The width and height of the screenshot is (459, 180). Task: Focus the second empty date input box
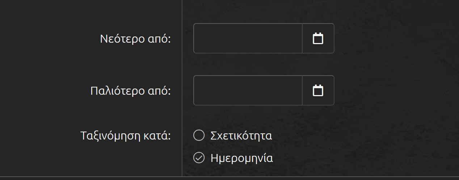point(248,90)
